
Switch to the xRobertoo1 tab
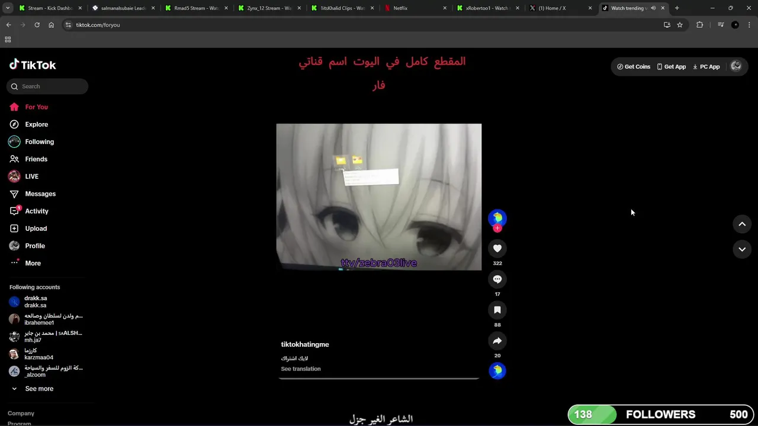coord(489,8)
